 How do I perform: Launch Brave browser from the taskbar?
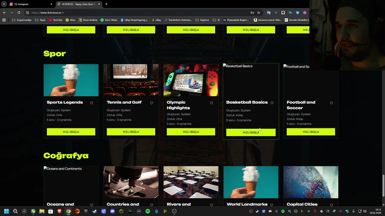60,211
